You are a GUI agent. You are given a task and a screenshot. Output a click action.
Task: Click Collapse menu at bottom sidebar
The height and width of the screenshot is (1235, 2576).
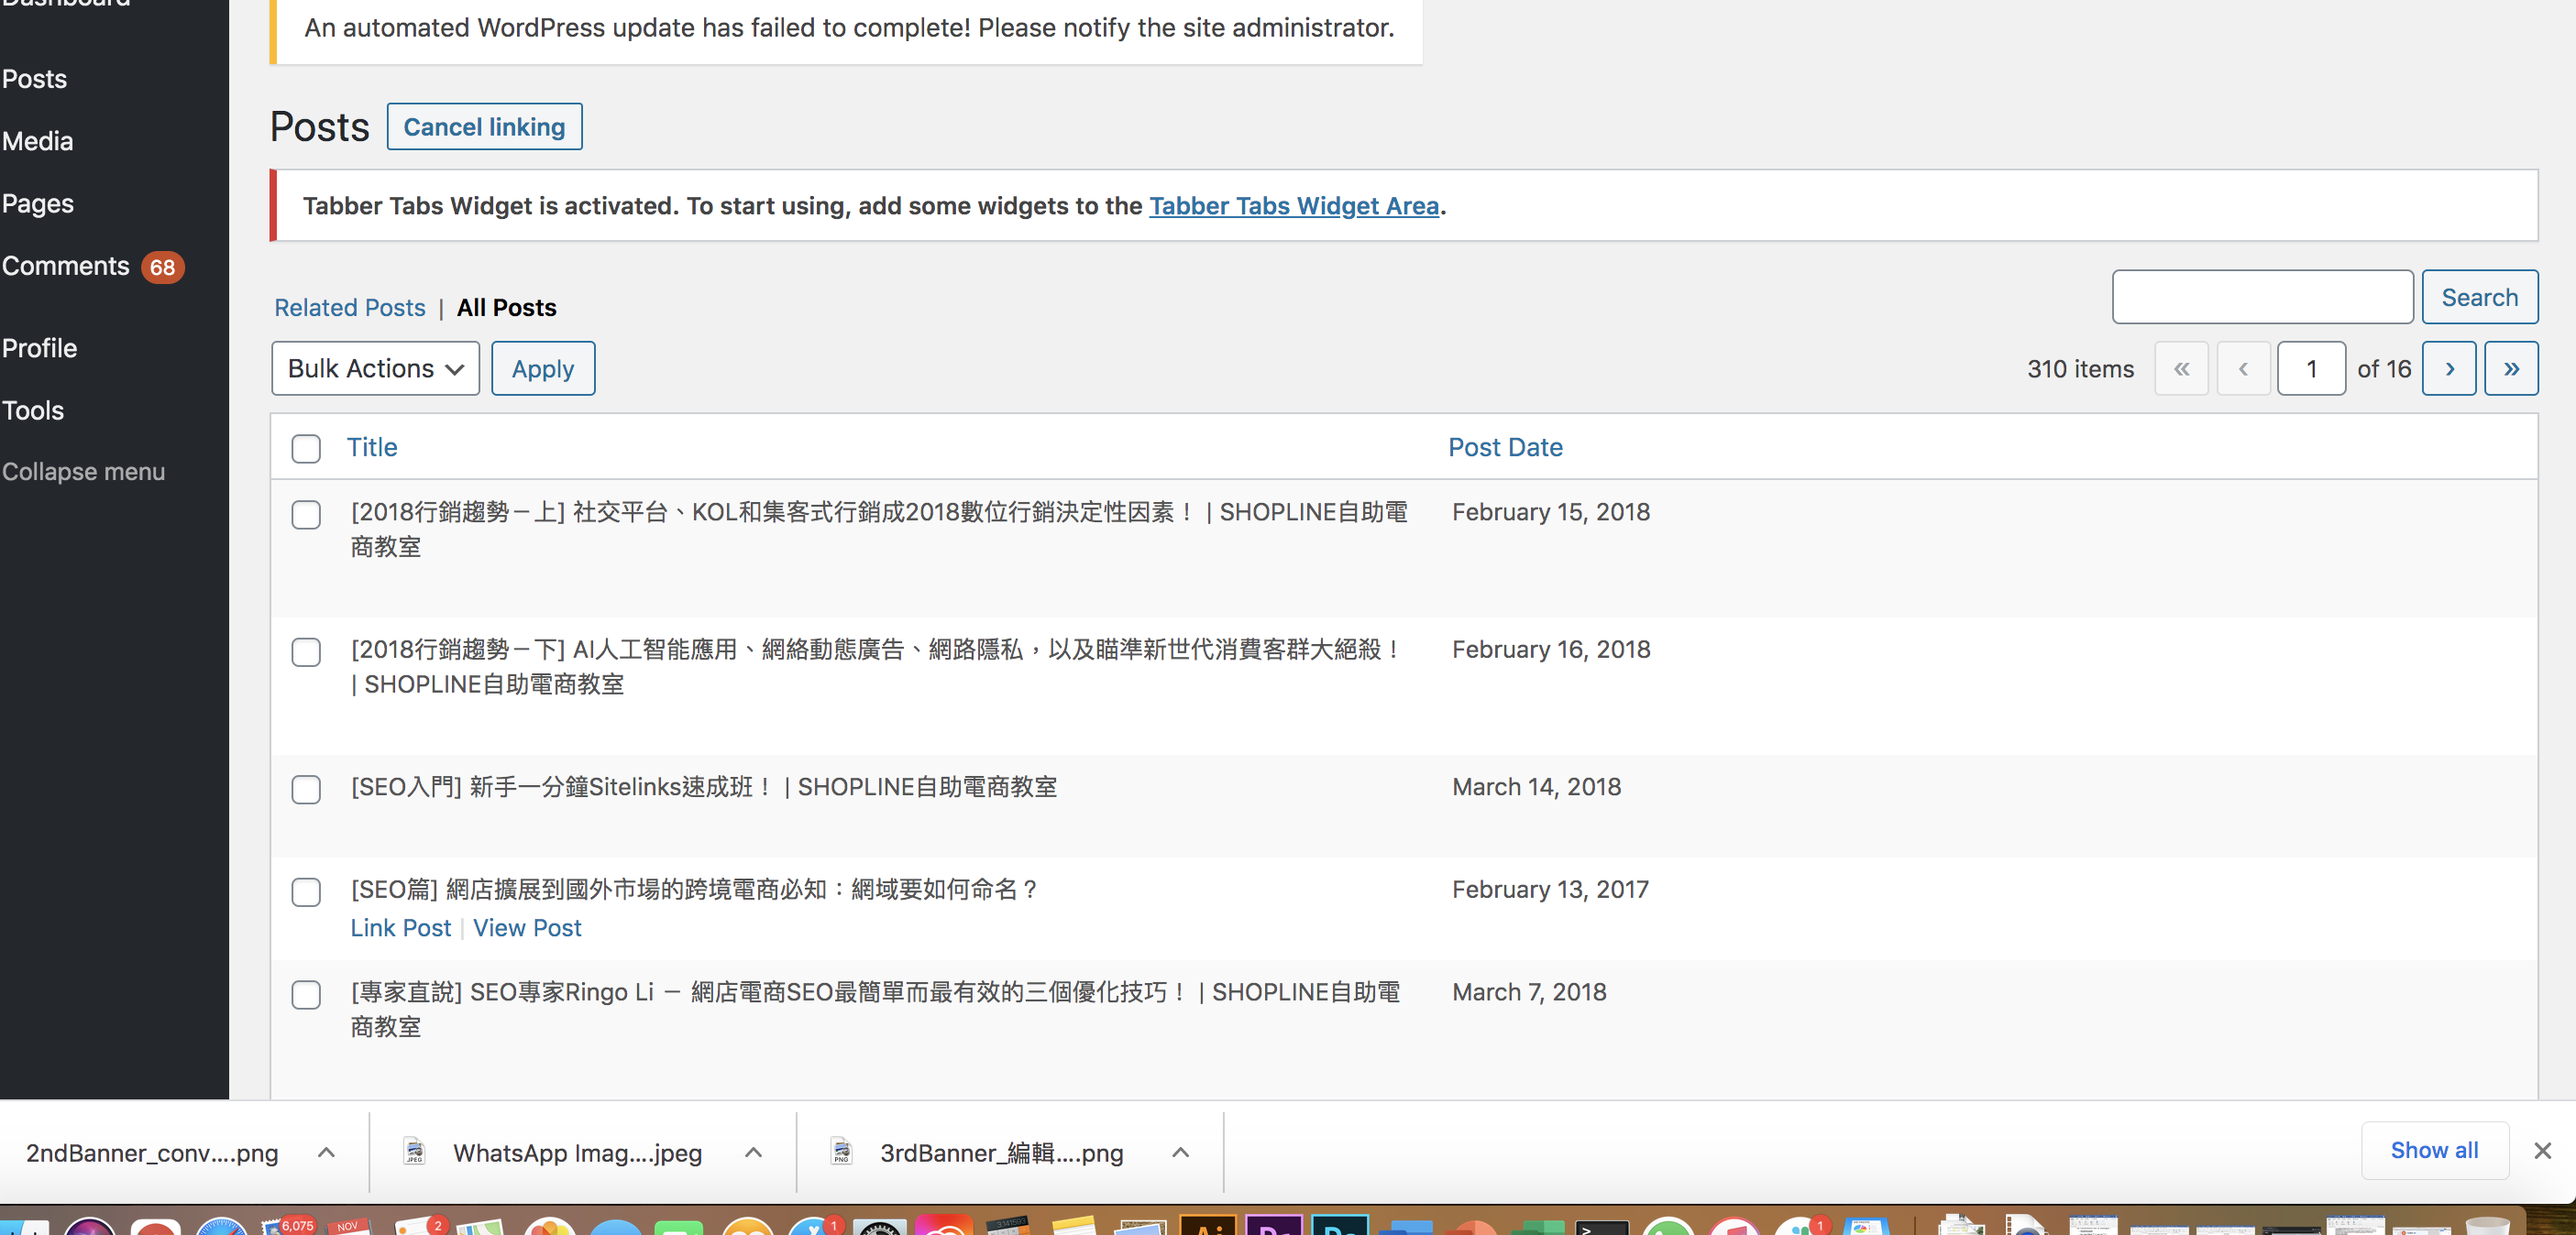[x=83, y=470]
